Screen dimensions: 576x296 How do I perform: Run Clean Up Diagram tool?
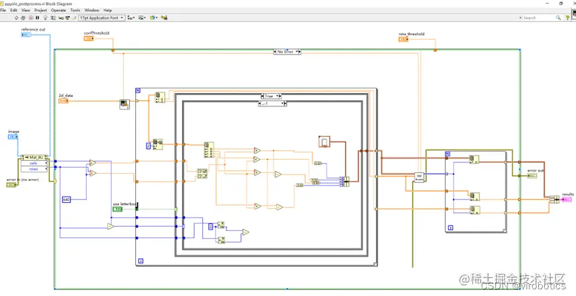pyautogui.click(x=164, y=17)
